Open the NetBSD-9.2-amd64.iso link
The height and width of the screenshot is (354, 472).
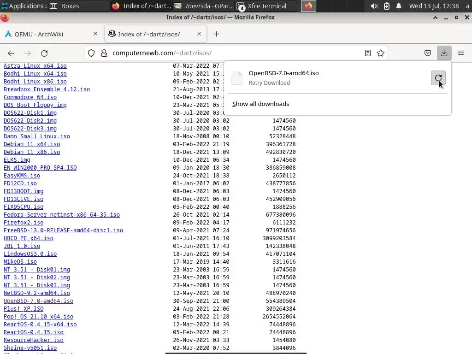click(x=37, y=293)
